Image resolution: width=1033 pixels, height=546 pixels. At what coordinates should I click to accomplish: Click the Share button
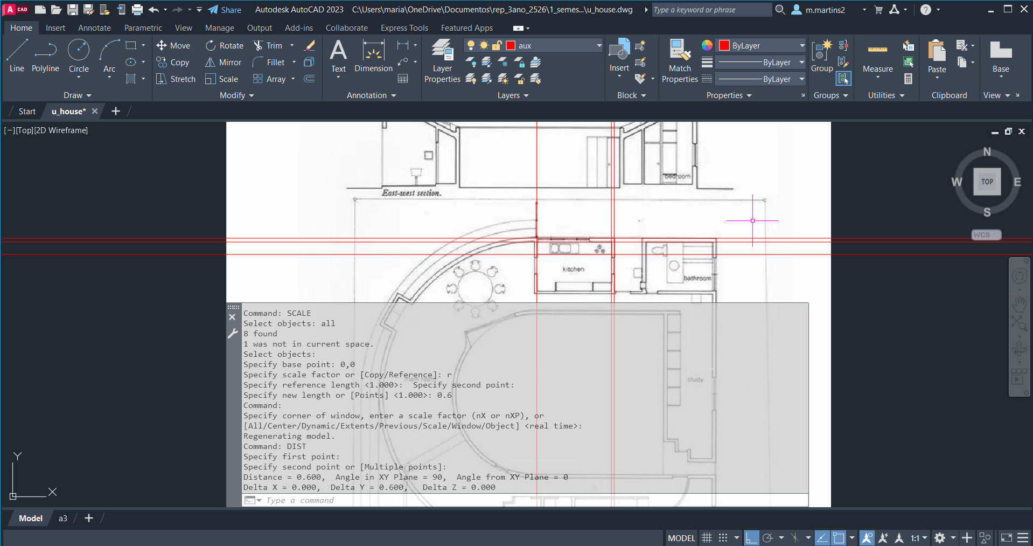coord(225,10)
